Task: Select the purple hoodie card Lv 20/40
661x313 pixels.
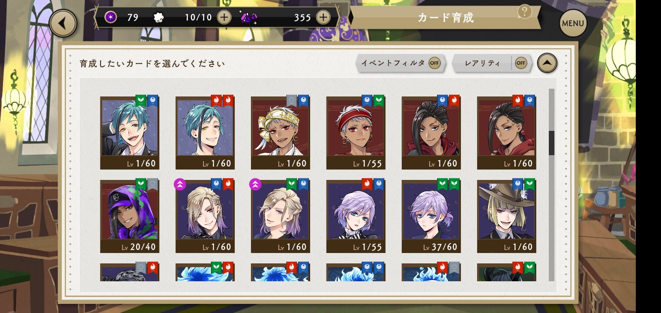Action: click(x=130, y=216)
